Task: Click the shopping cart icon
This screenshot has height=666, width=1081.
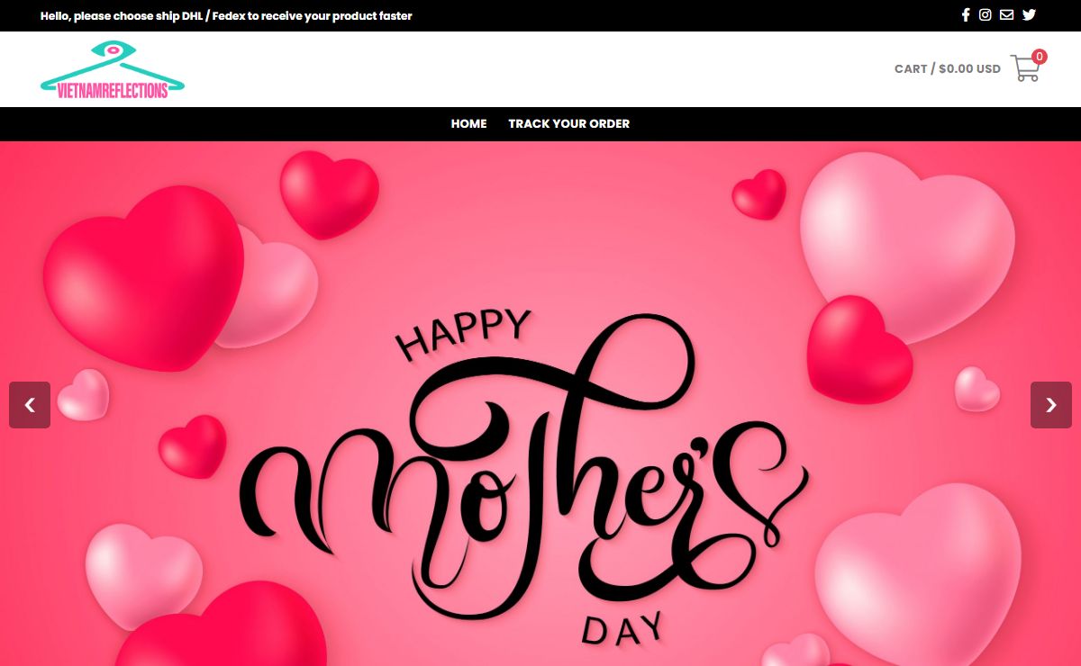Action: coord(1024,69)
